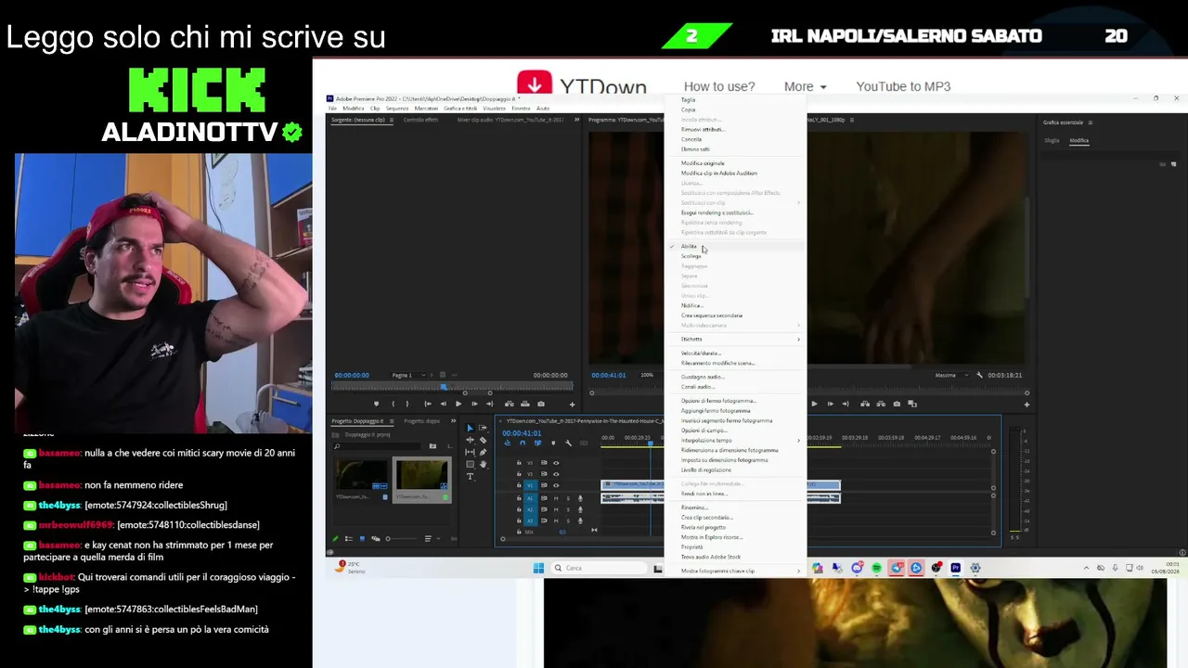Select the Slip tool
The height and width of the screenshot is (668, 1188).
[470, 452]
